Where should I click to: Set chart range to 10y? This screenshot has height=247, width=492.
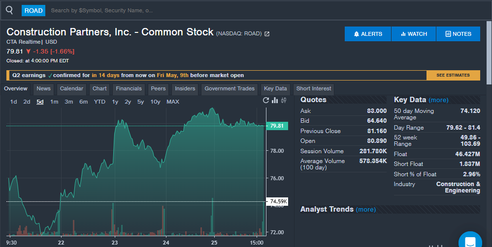155,102
